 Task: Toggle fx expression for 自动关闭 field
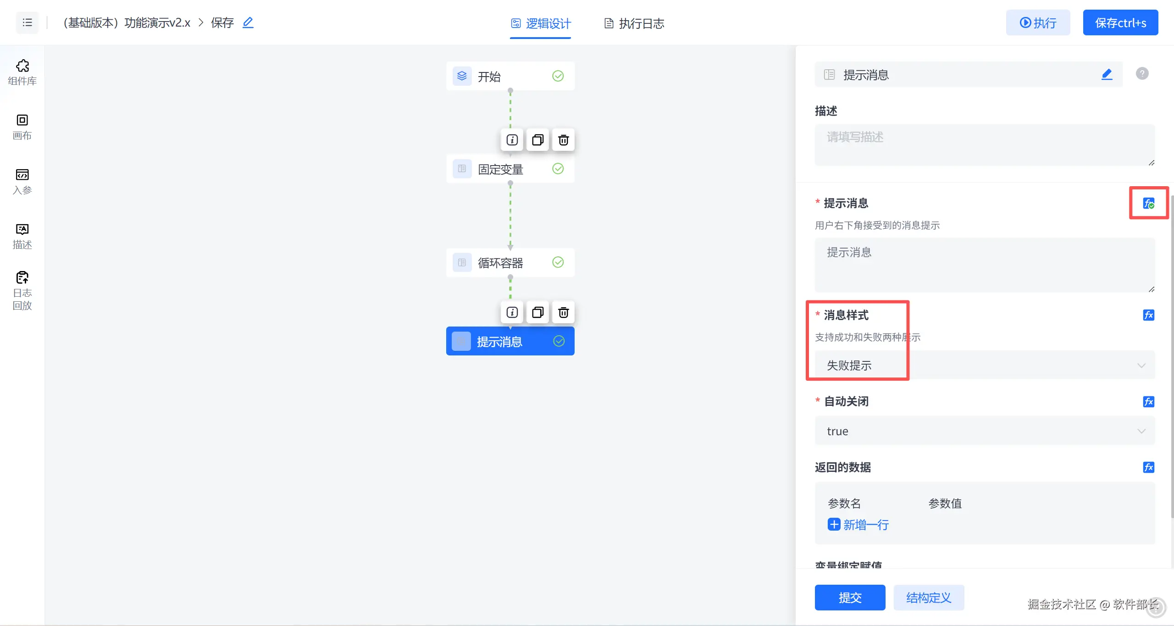1148,402
